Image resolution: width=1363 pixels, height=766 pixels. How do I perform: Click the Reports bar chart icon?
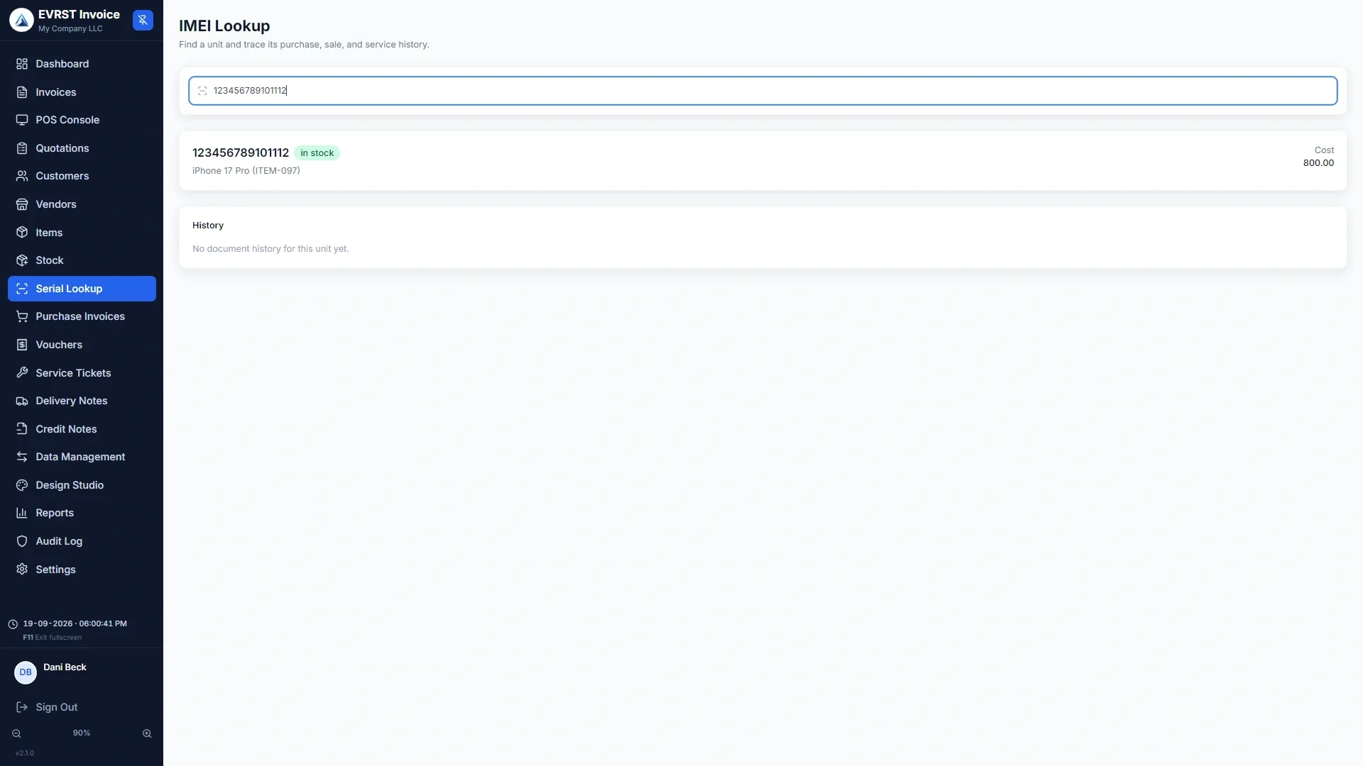22,513
